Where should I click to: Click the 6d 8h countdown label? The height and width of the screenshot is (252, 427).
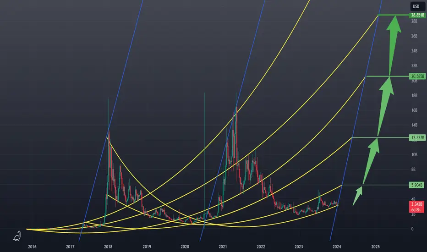pyautogui.click(x=416, y=210)
